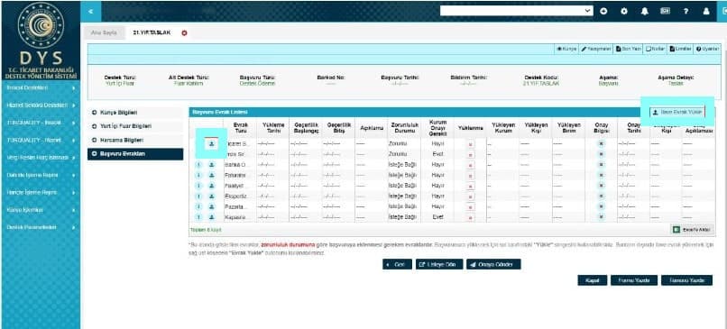Click the Evrak Türü column header

[240, 128]
